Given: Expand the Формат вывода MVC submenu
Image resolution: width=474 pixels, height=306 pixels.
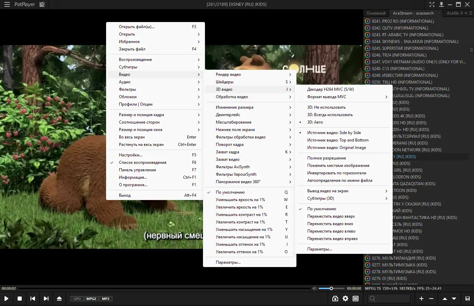Looking at the screenshot, I should pos(343,97).
